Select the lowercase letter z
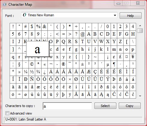This screenshot has height=126, width=147. 70,57
